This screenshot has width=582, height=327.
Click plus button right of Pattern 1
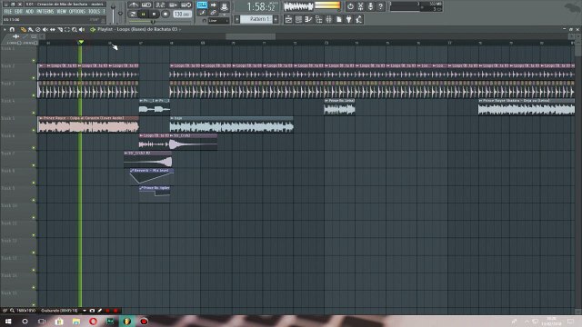(276, 19)
